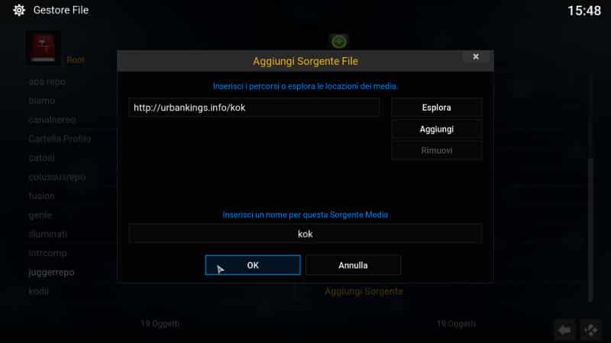The height and width of the screenshot is (343, 611).
Task: Click the Aggiungi Sorgente list item
Action: coord(364,291)
